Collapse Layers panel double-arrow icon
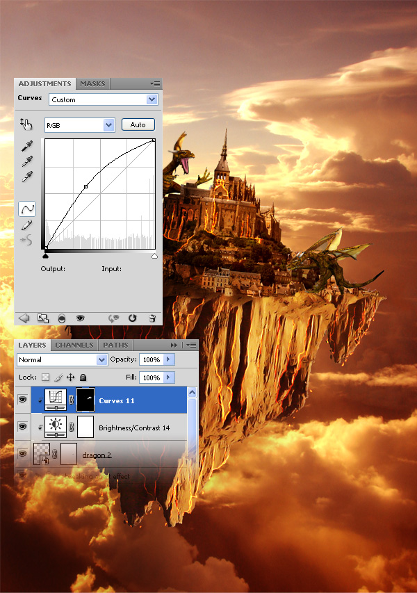This screenshot has height=593, width=417. [174, 345]
